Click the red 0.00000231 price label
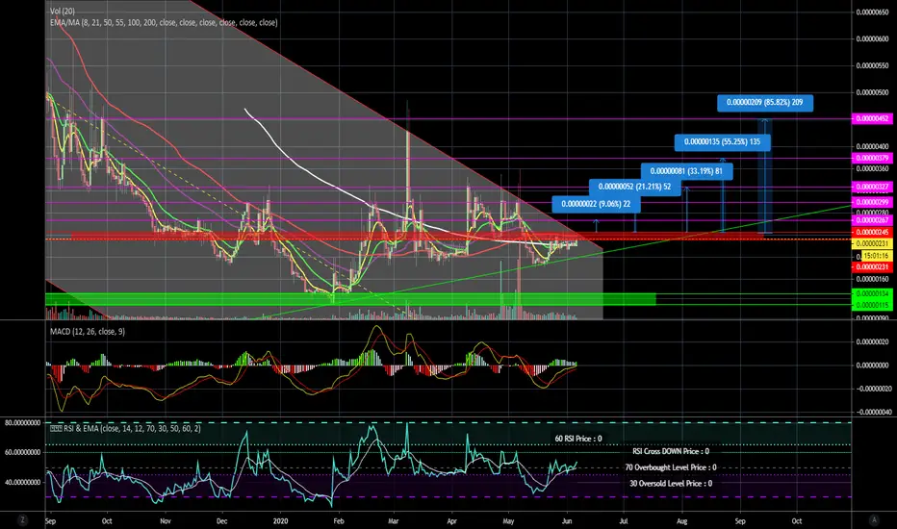897x529 pixels. [872, 267]
